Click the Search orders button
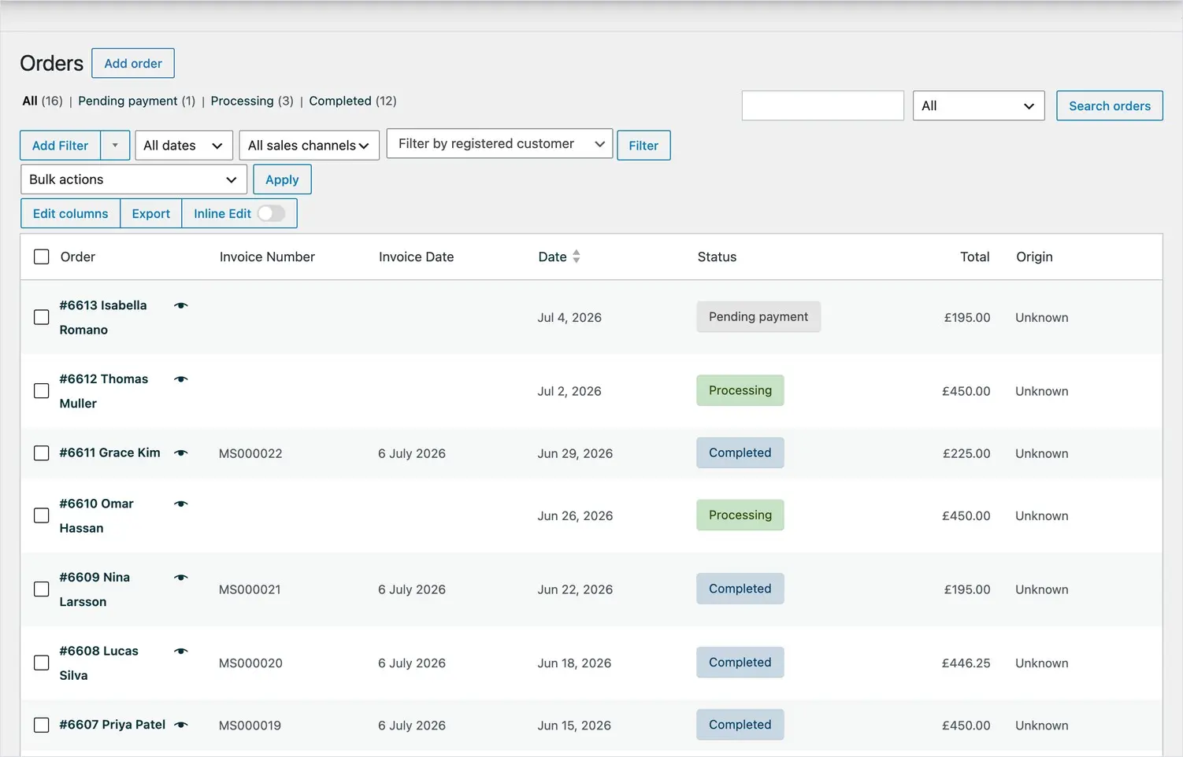The width and height of the screenshot is (1183, 757). click(1110, 105)
